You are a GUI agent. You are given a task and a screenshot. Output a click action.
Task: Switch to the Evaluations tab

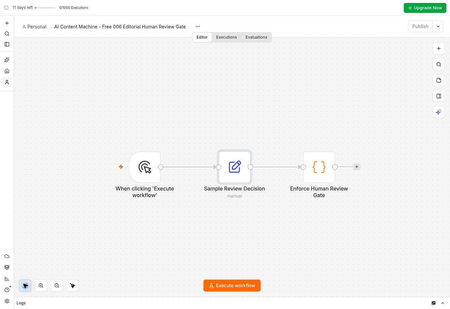(x=256, y=37)
